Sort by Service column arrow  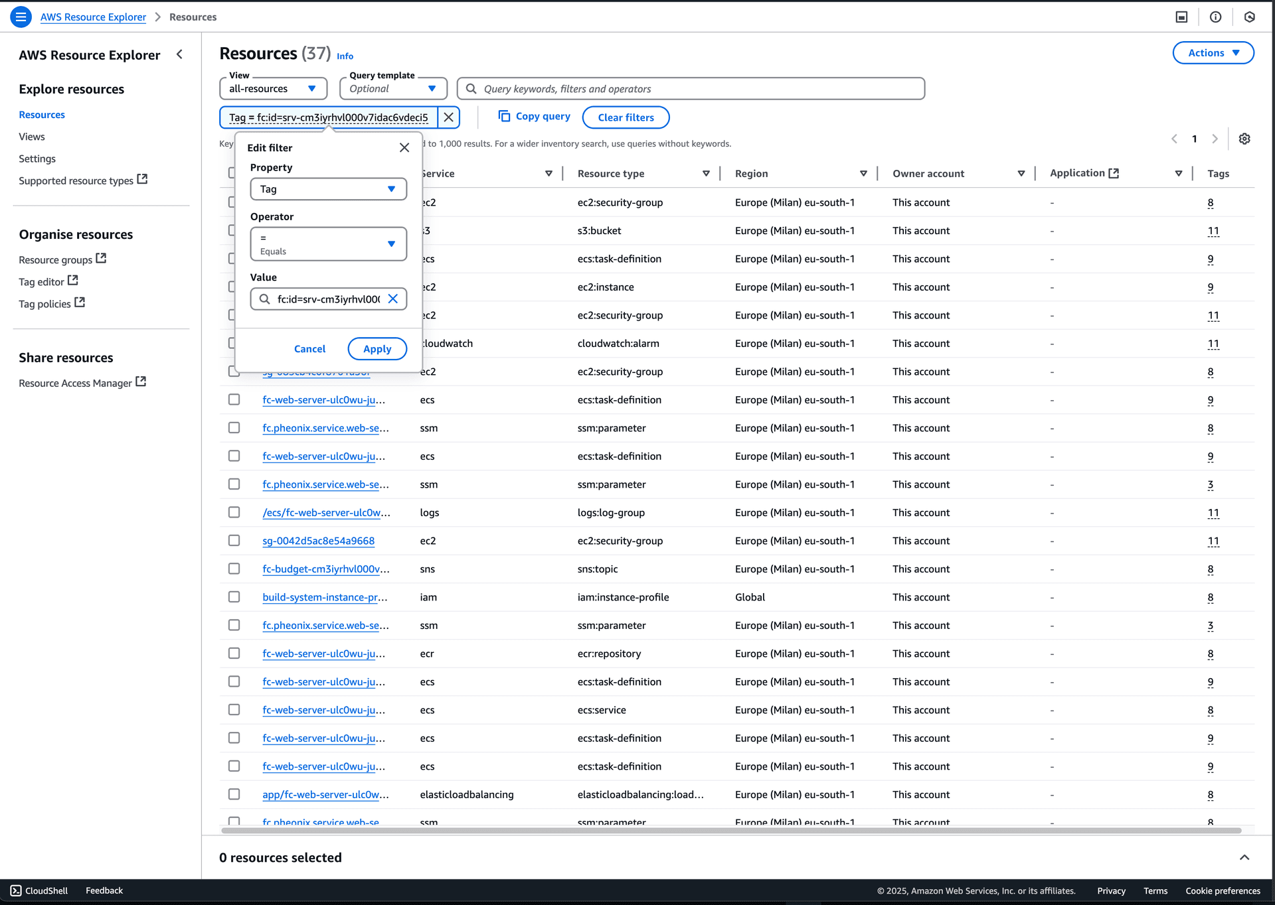(549, 173)
